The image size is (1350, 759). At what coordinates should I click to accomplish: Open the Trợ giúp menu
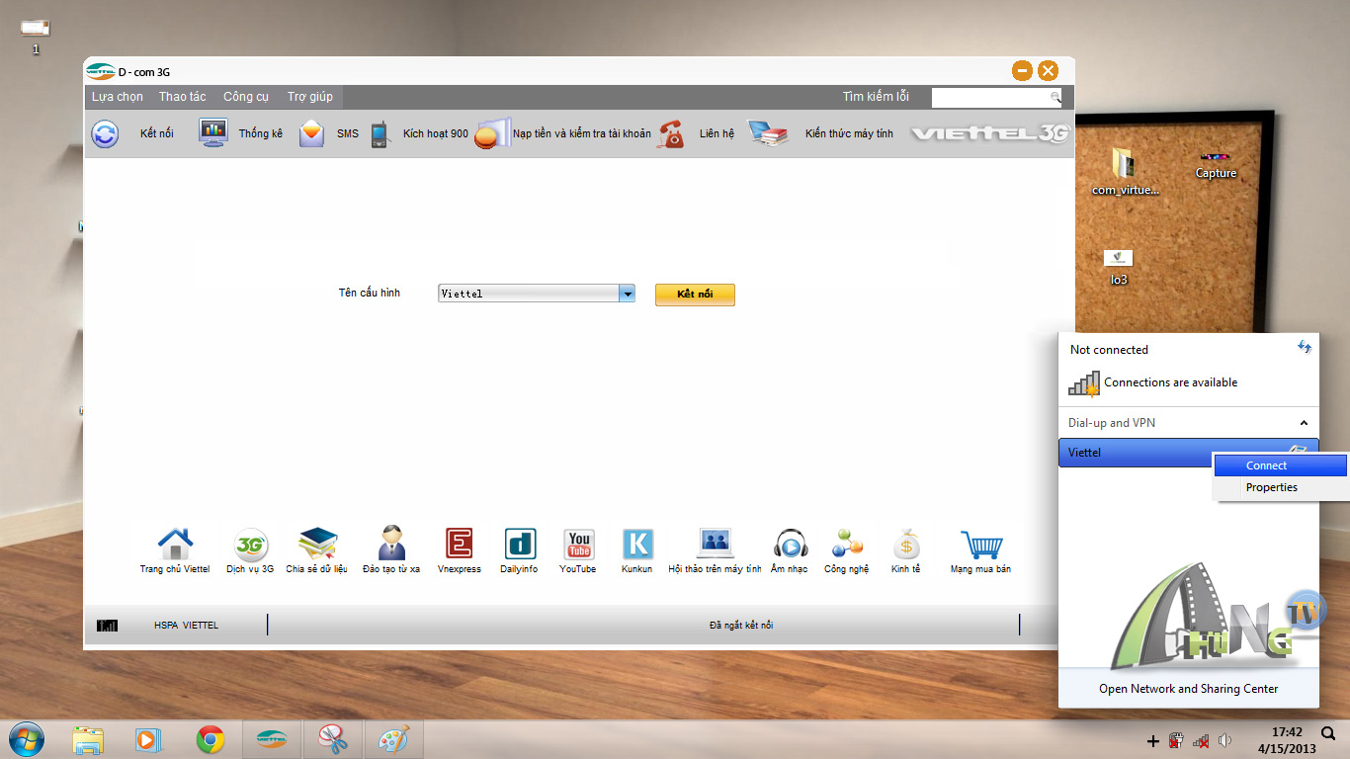pyautogui.click(x=310, y=97)
